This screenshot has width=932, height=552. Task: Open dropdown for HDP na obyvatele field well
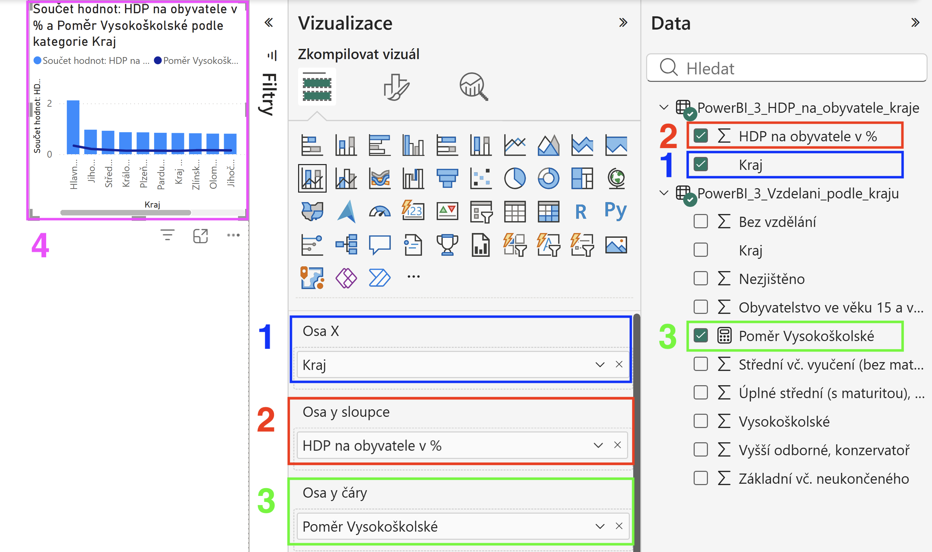point(598,445)
